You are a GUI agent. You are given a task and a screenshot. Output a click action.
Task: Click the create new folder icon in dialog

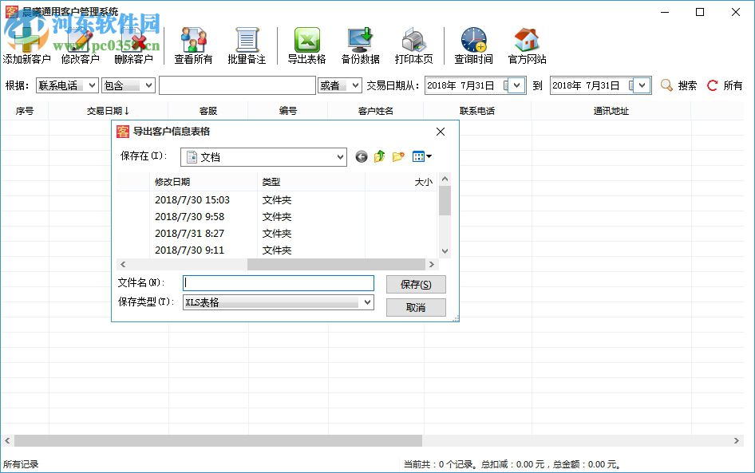tap(398, 156)
